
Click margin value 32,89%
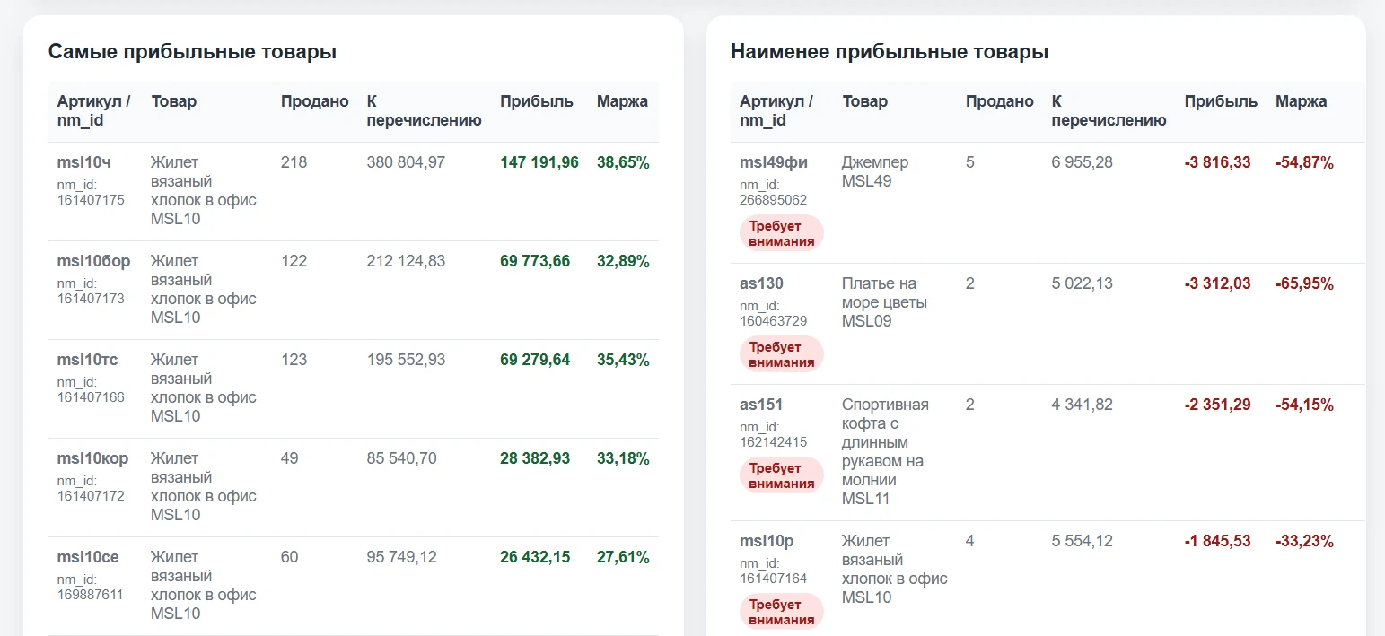(623, 261)
